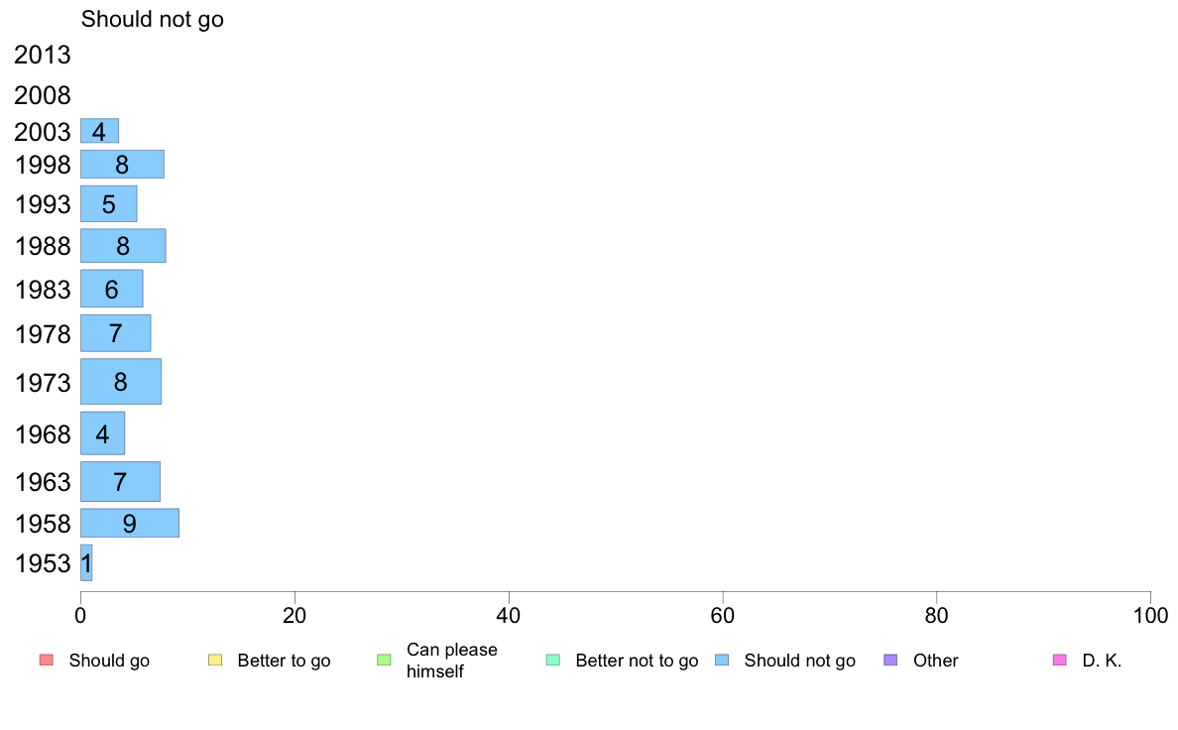The image size is (1178, 730).
Task: Click the yellow Better to go legend swatch
Action: click(x=215, y=661)
